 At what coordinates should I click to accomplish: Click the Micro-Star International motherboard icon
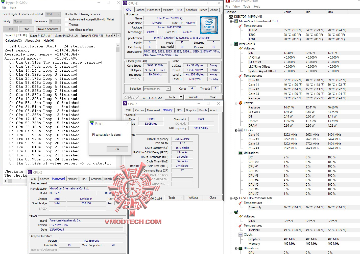click(x=236, y=21)
